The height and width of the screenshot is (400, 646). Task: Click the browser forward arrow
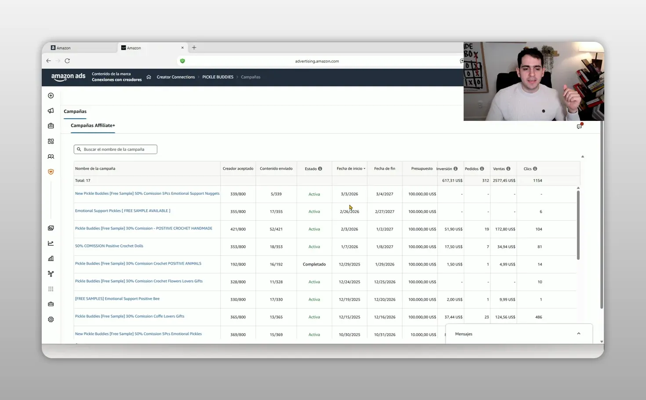pyautogui.click(x=58, y=61)
